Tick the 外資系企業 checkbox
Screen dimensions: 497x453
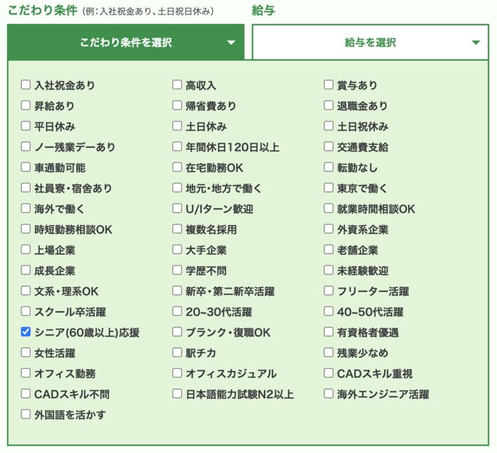pos(328,229)
